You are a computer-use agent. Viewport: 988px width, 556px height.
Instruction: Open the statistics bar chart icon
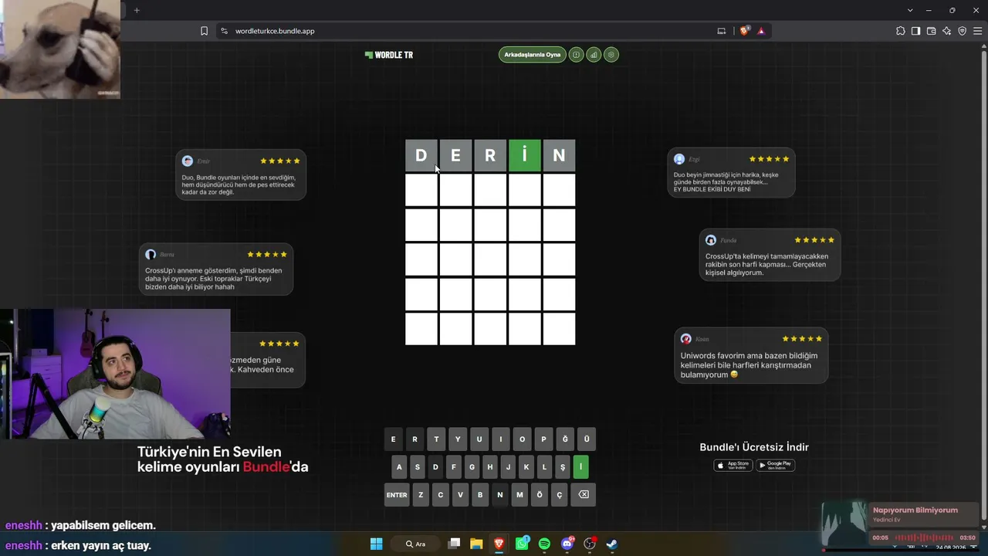594,55
